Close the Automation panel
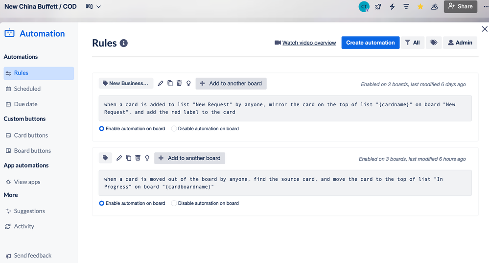The width and height of the screenshot is (489, 263). point(484,29)
